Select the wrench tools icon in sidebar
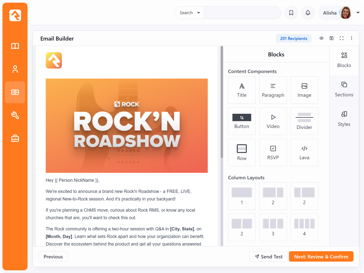The width and height of the screenshot is (364, 273). coord(15,115)
